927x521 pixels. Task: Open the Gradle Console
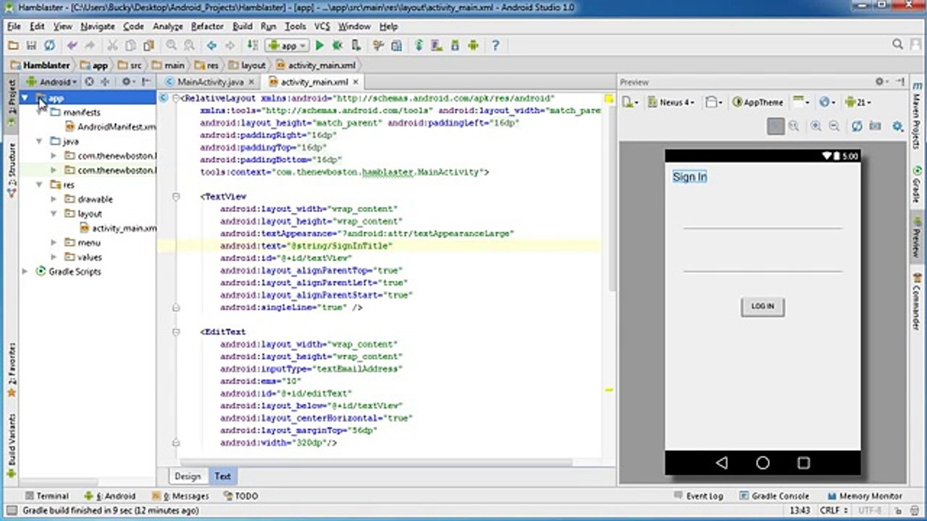coord(774,496)
